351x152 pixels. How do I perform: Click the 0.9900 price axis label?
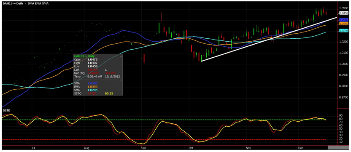click(x=343, y=75)
